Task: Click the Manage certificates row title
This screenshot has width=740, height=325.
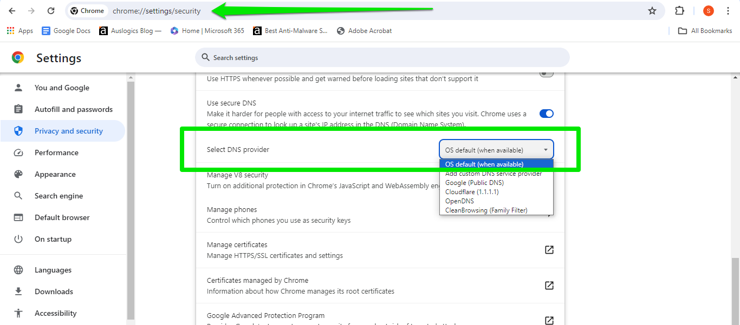Action: (x=237, y=245)
